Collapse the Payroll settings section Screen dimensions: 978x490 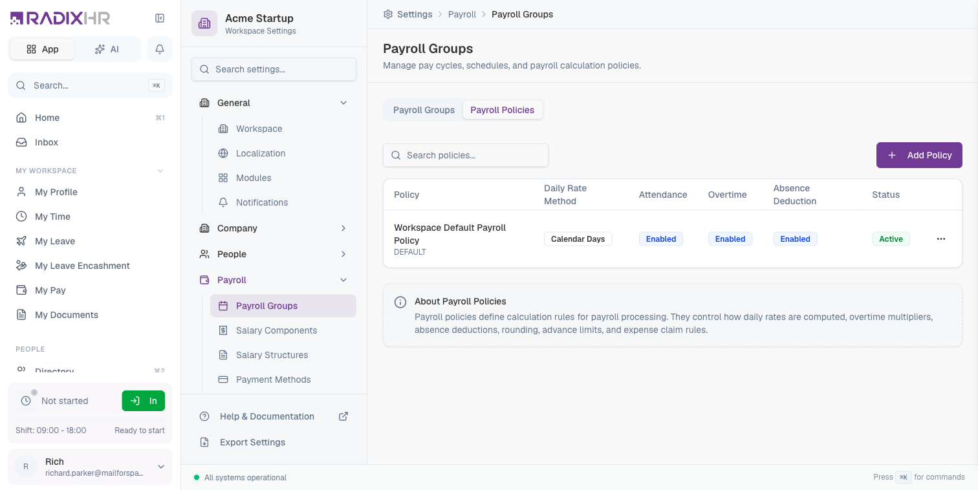[x=343, y=280]
